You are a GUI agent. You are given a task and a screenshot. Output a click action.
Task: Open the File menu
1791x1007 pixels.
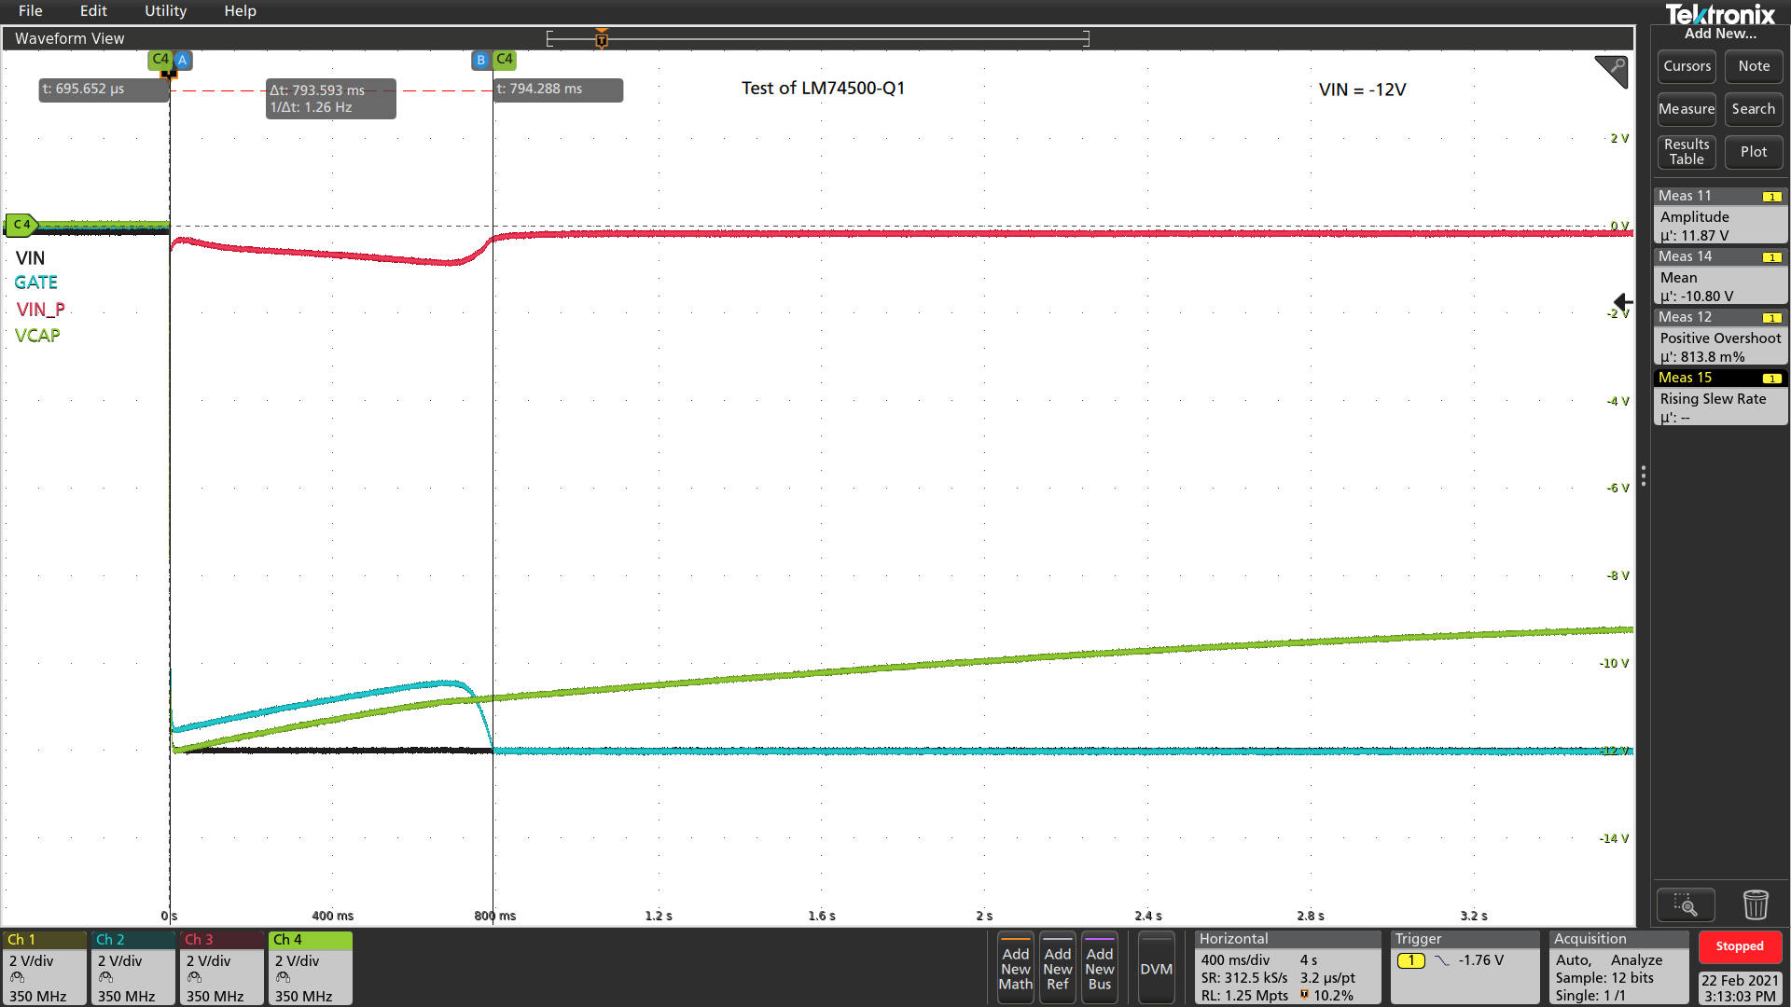(x=30, y=11)
